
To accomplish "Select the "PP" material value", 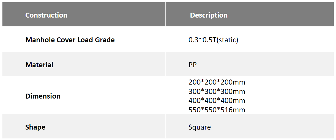I will pos(193,65).
